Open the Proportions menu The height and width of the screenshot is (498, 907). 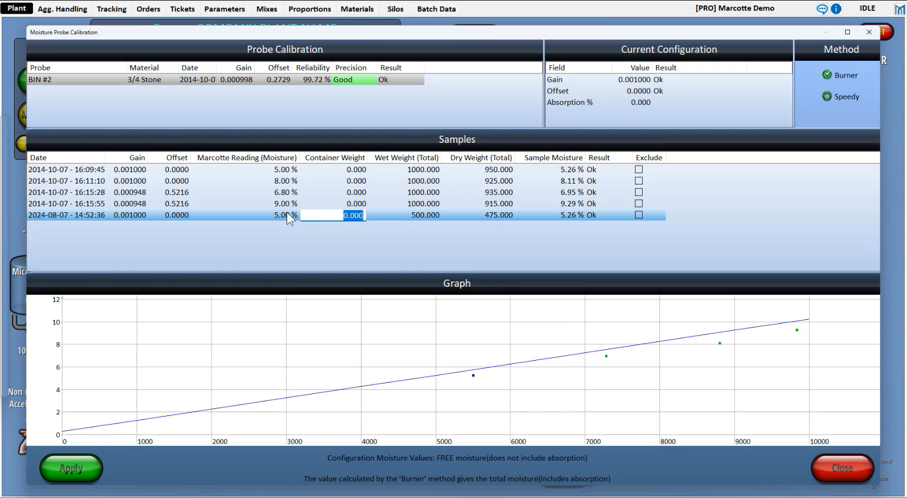coord(309,9)
